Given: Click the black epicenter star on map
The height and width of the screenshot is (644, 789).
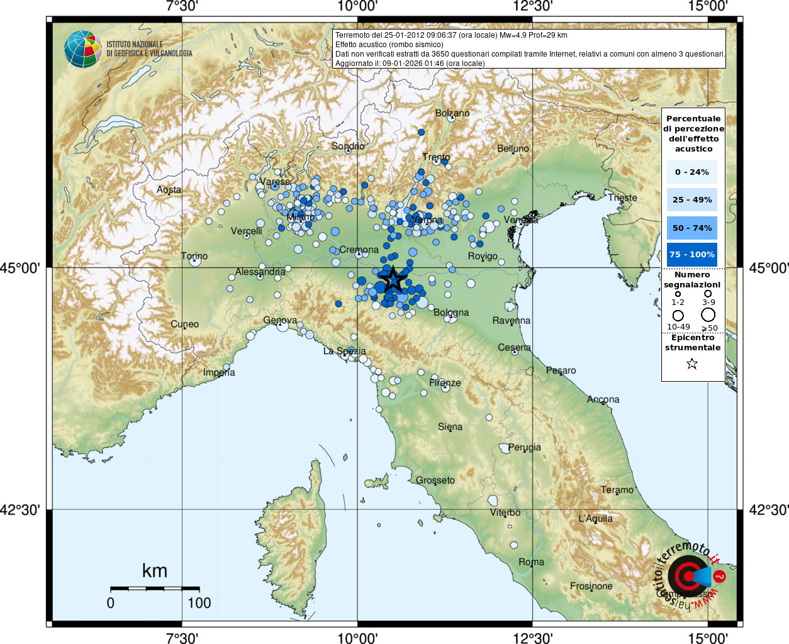Looking at the screenshot, I should pyautogui.click(x=393, y=279).
